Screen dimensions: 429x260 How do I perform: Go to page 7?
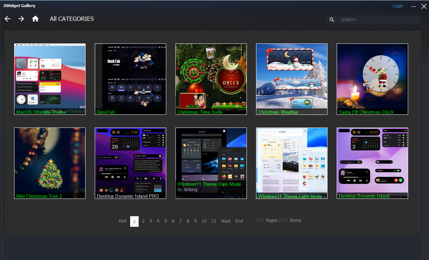pos(180,221)
